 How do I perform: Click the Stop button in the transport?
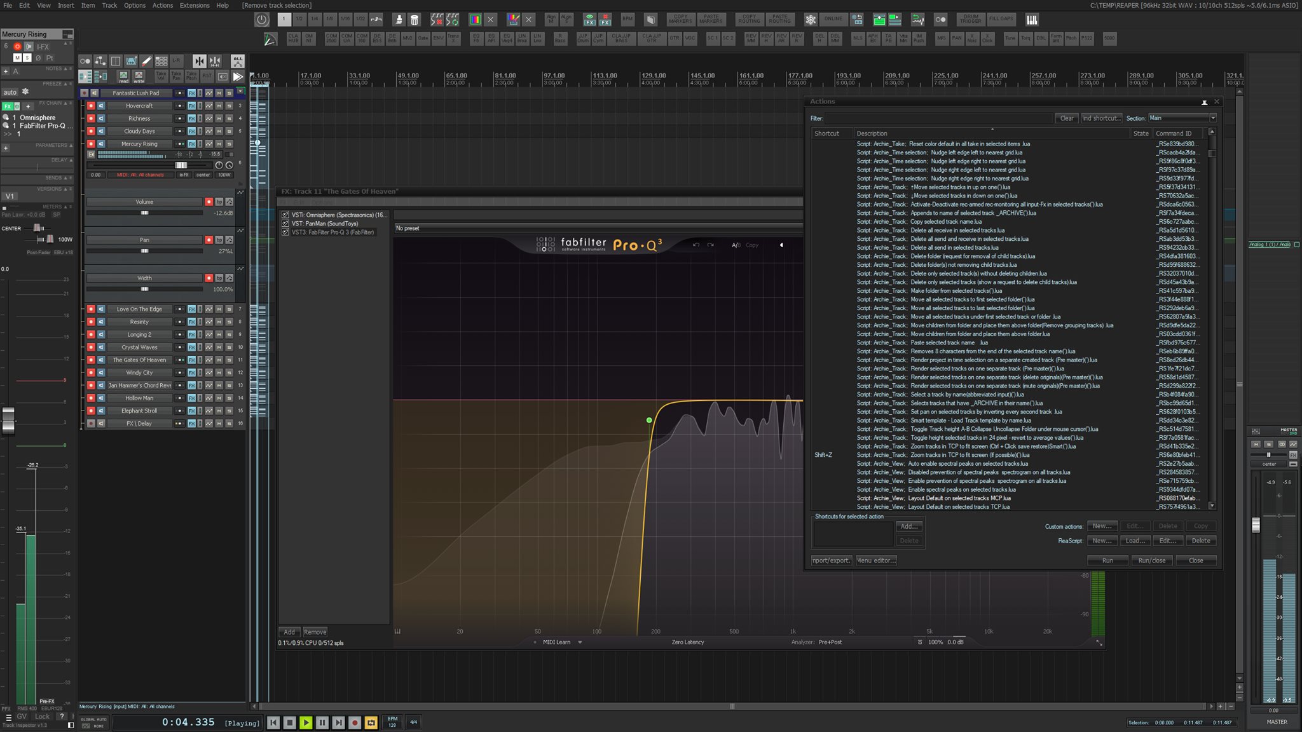(x=289, y=722)
